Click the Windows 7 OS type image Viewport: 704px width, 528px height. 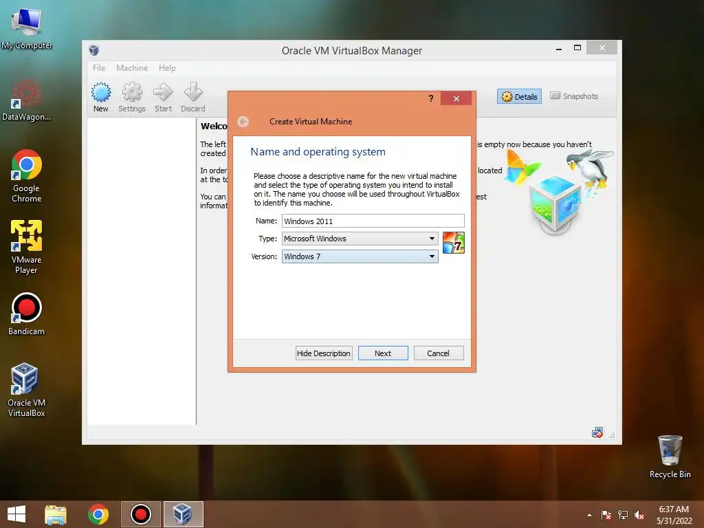tap(454, 243)
